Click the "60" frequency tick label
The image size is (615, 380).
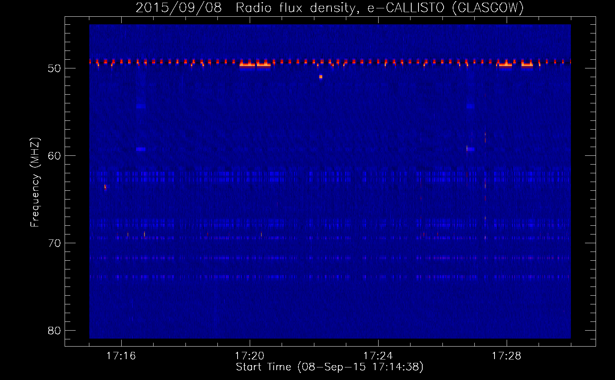(54, 156)
